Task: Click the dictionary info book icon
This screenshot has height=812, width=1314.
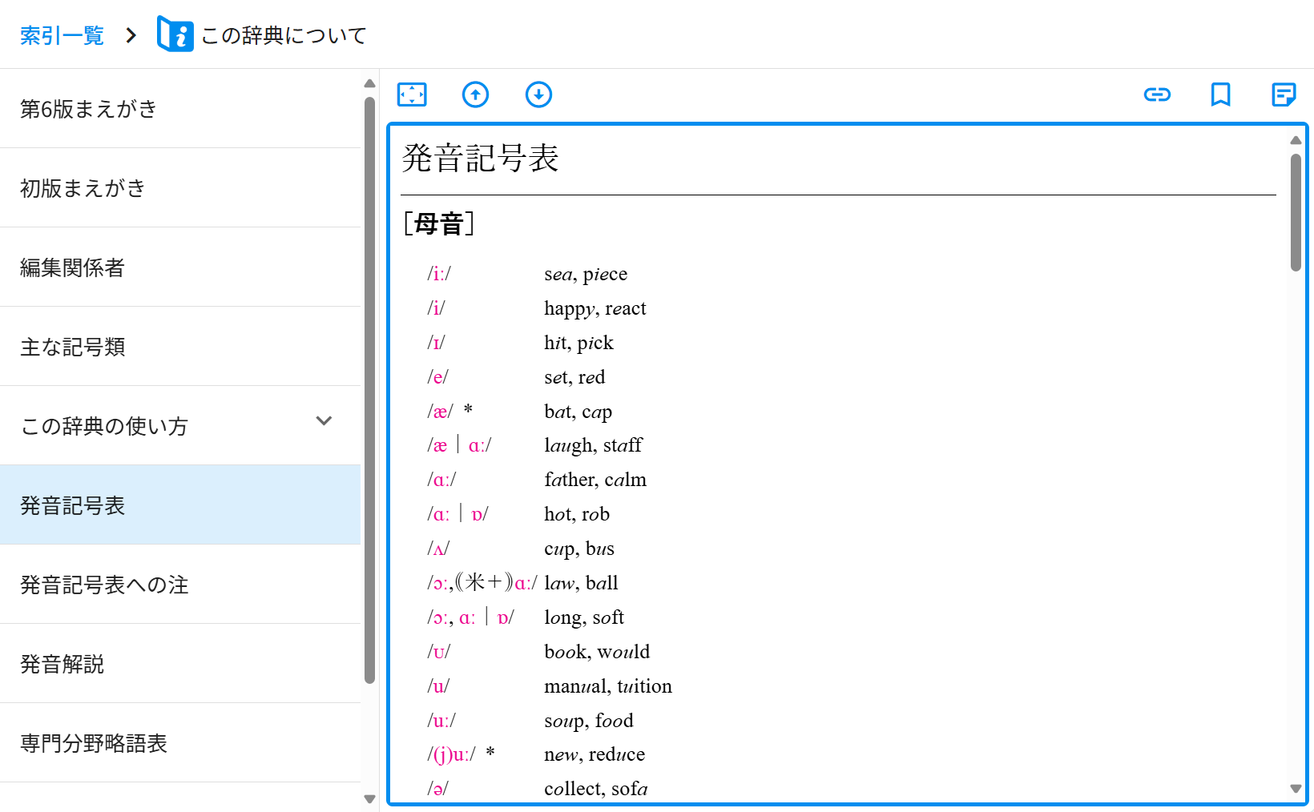Action: point(175,34)
